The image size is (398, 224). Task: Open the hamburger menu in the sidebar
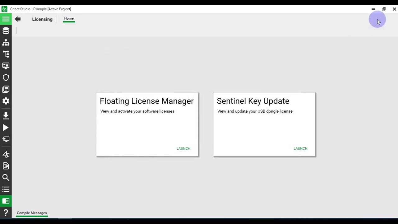[6, 19]
